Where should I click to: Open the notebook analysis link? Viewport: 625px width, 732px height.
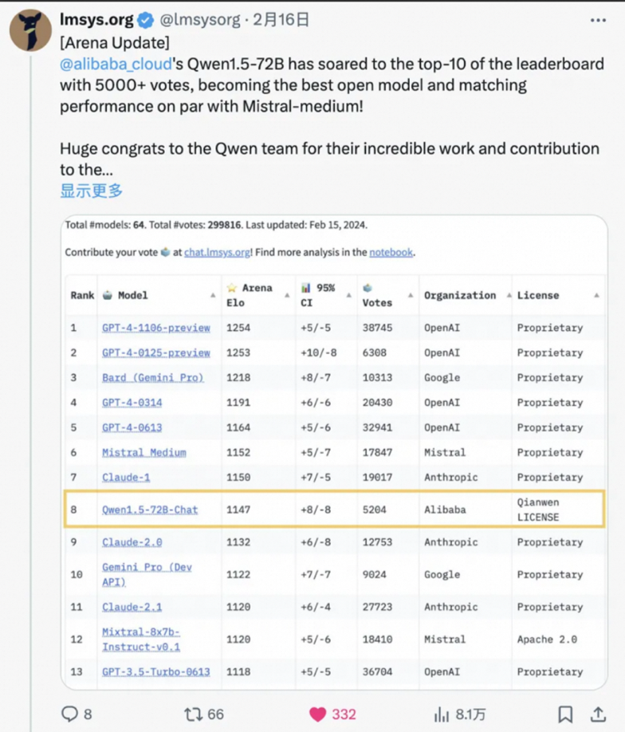tap(391, 252)
